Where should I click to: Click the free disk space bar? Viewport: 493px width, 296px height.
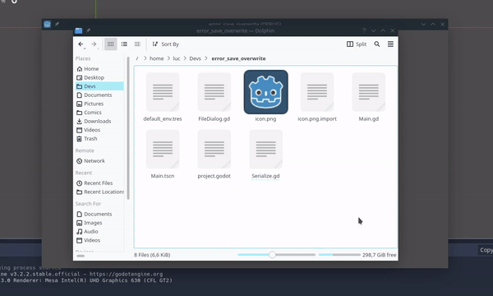point(339,255)
